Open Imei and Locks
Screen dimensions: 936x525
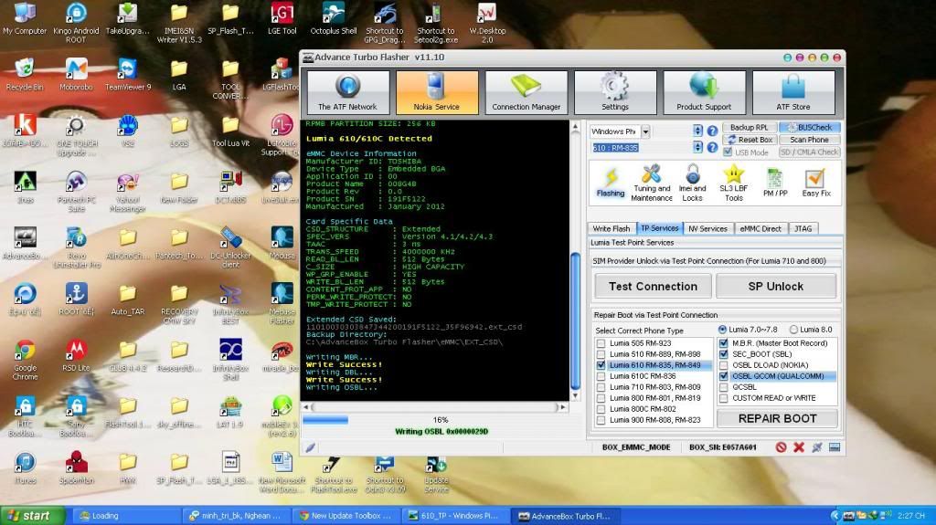tap(693, 183)
